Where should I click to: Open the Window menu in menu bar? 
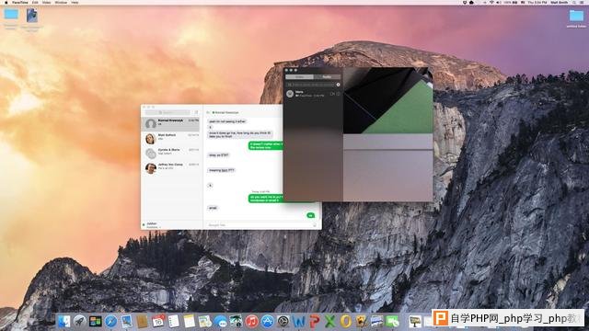coord(61,2)
